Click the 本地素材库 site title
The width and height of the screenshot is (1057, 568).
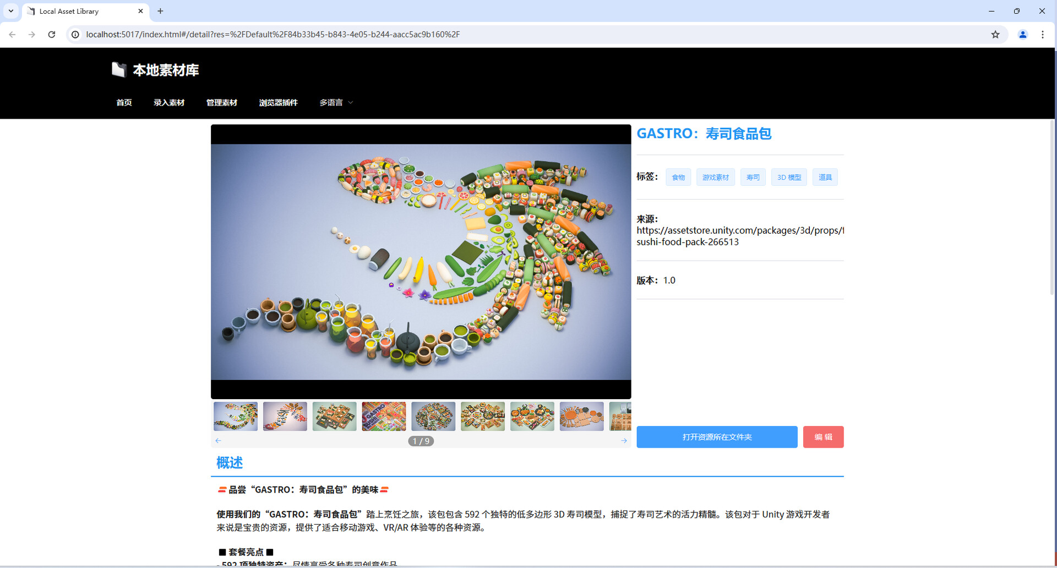pos(166,70)
